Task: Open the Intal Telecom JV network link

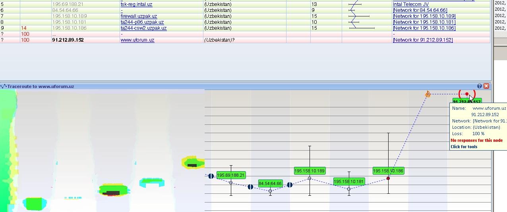Action: [411, 4]
